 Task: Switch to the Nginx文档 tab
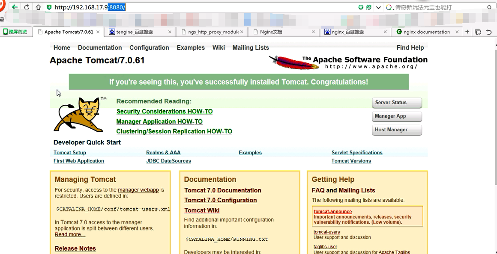[284, 32]
